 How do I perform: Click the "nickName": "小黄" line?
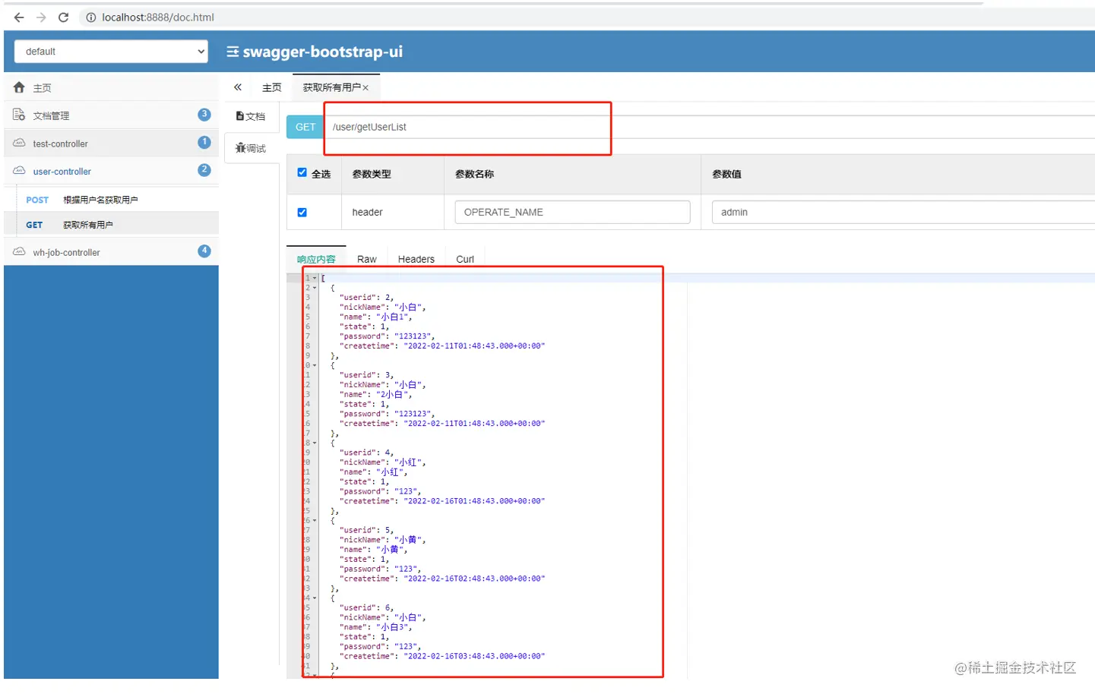[383, 539]
